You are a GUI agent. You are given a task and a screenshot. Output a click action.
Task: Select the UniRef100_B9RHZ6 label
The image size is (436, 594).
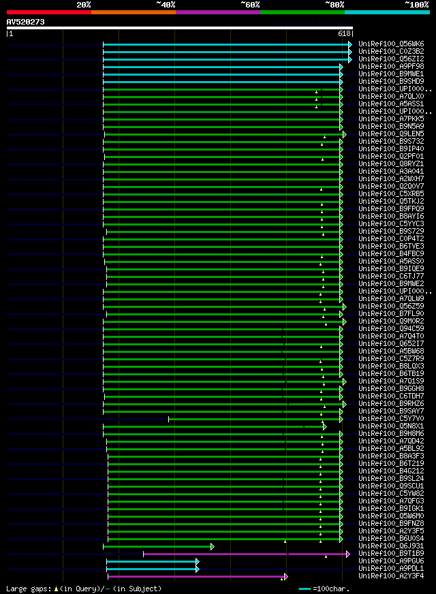point(391,404)
